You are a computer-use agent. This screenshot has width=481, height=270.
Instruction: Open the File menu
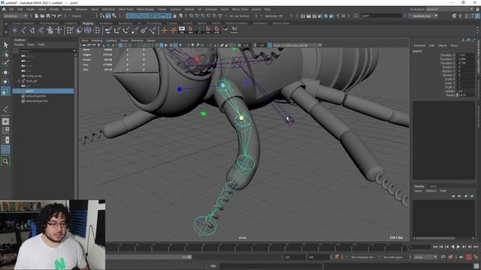(11, 9)
